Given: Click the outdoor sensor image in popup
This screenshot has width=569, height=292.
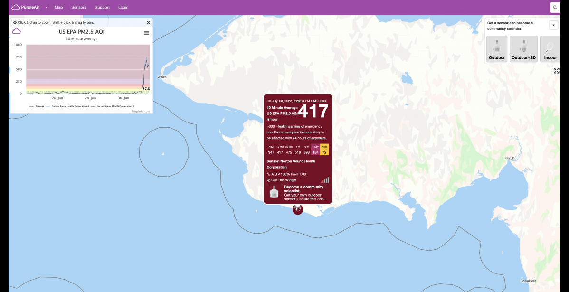Looking at the screenshot, I should (275, 191).
